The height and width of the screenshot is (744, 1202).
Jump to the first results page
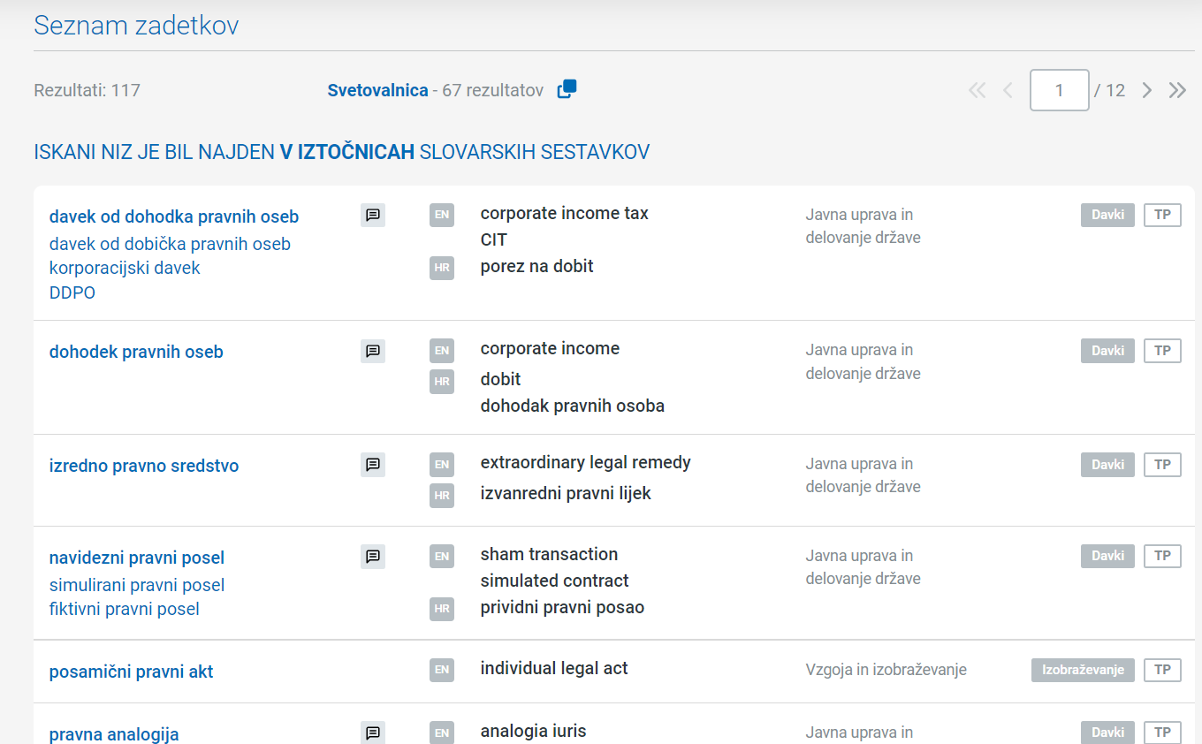977,90
